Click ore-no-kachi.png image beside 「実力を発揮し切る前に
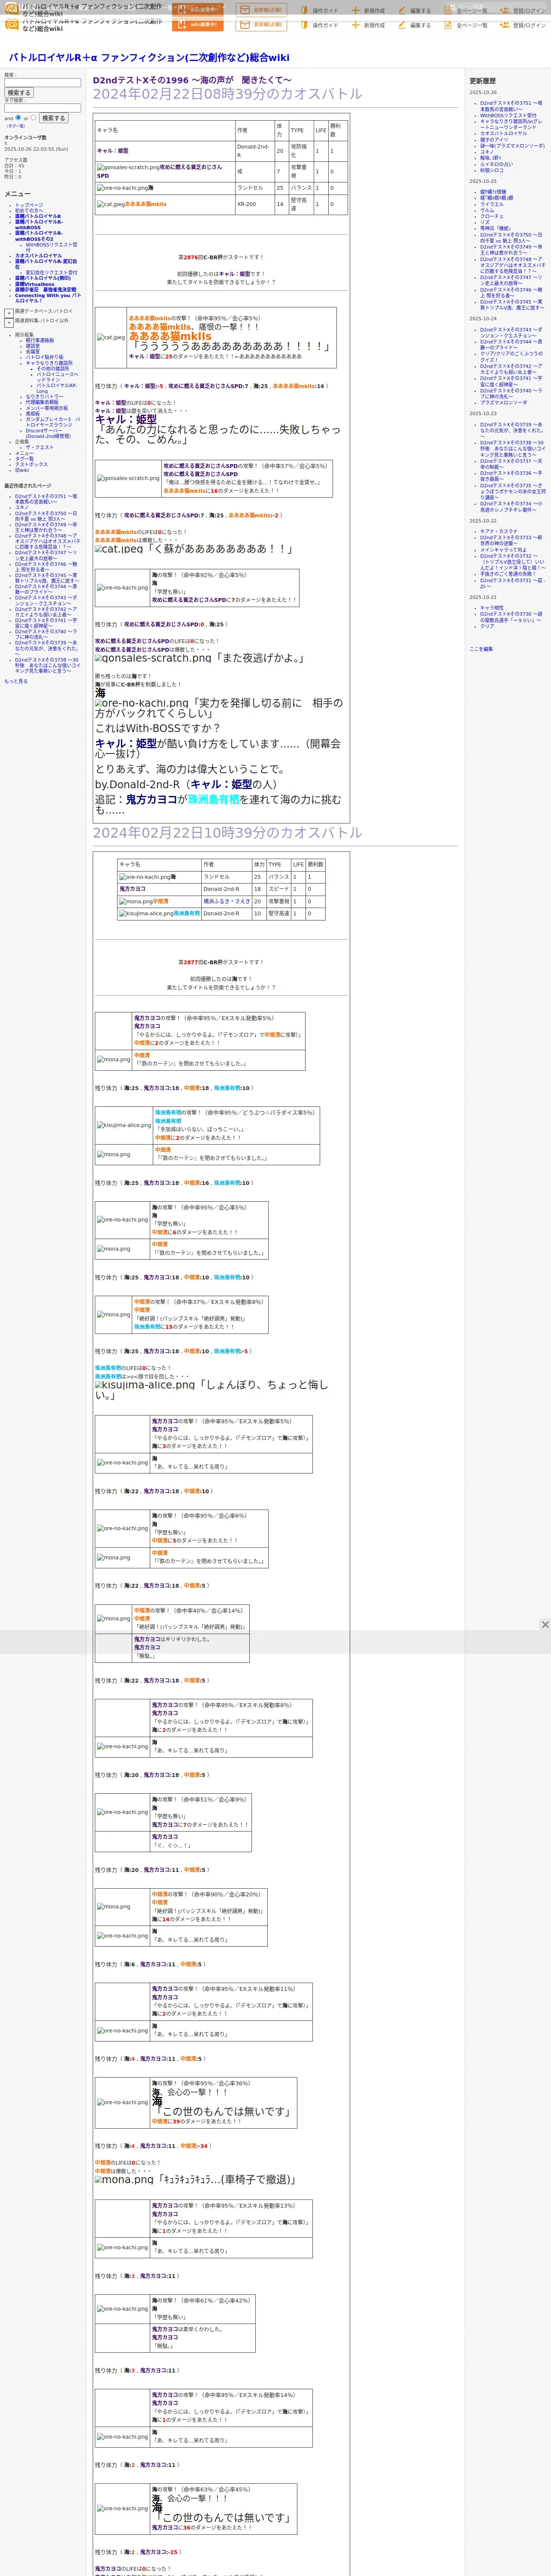551x2576 pixels. (141, 703)
